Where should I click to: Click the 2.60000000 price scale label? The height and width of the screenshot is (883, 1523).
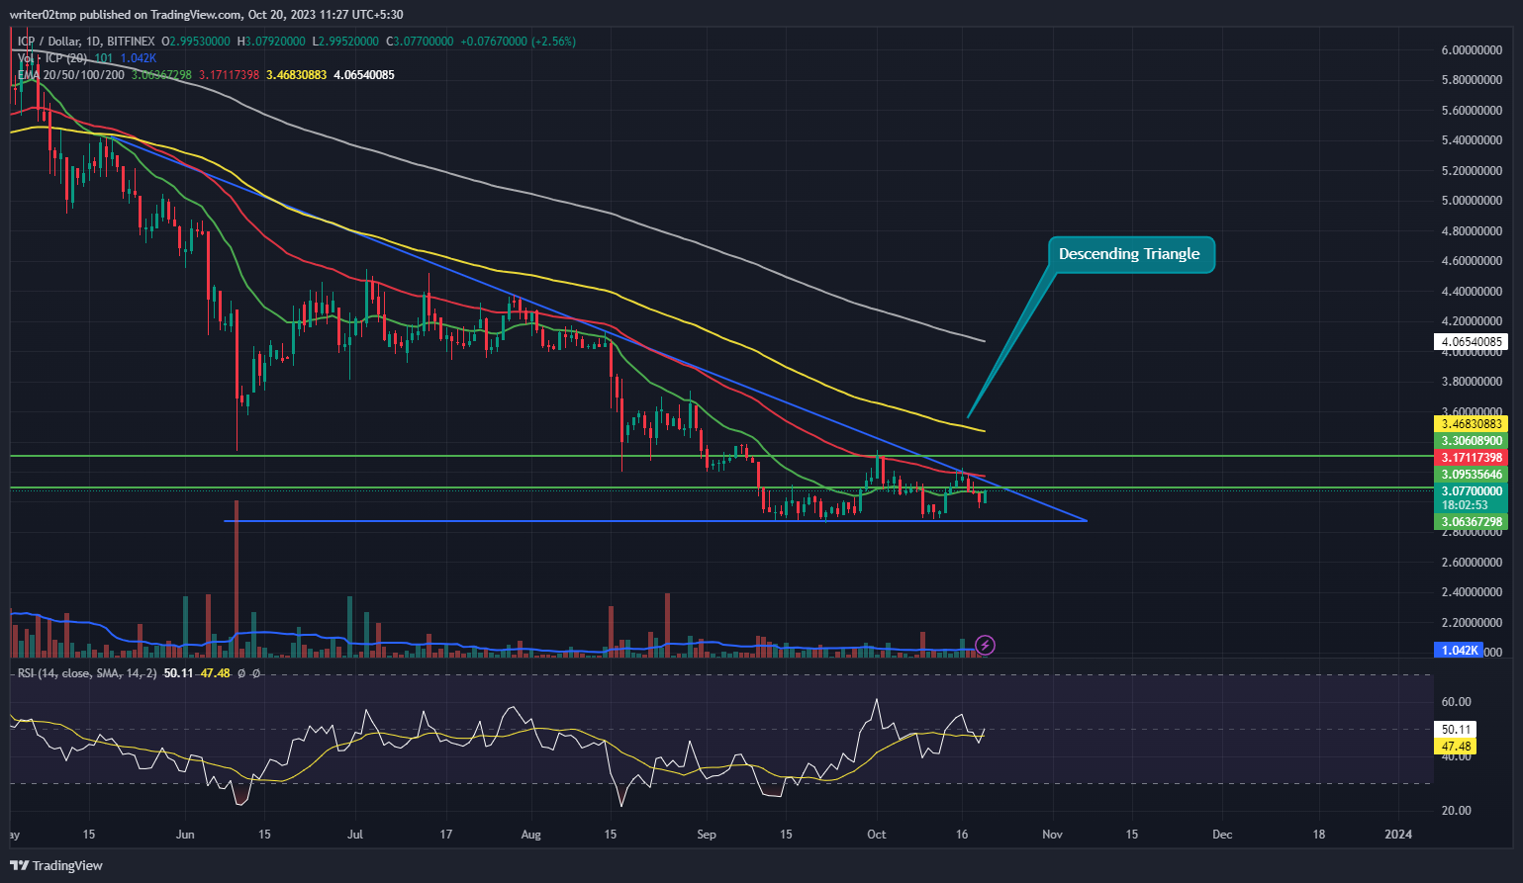tap(1471, 563)
